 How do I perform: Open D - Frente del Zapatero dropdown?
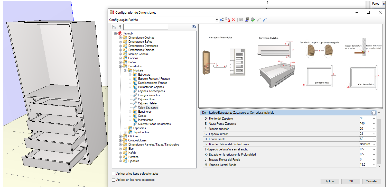pyautogui.click(x=374, y=119)
